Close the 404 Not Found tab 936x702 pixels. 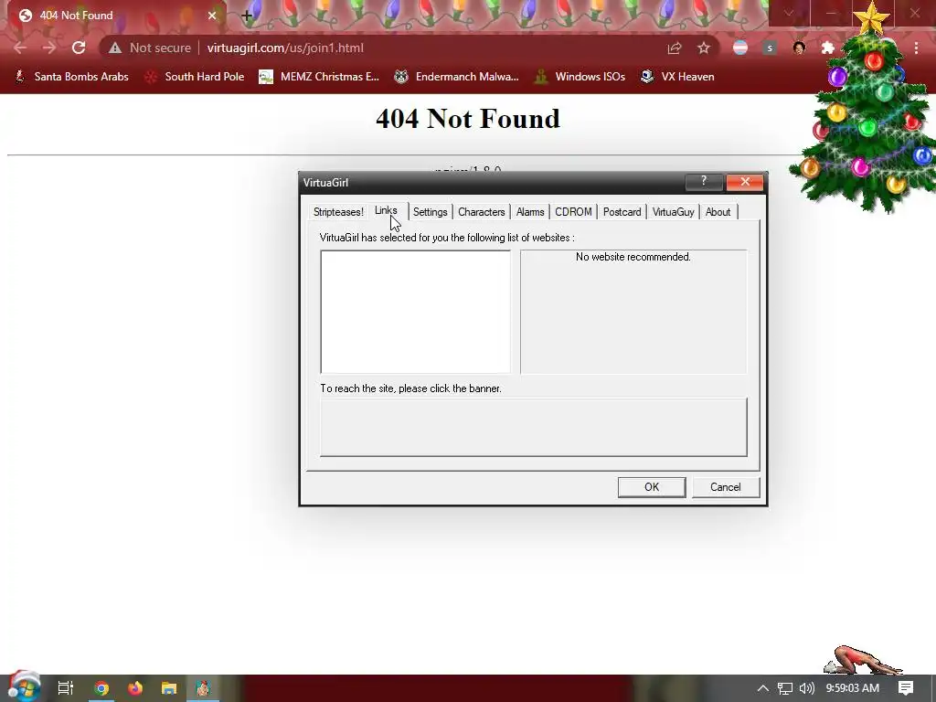coord(212,16)
